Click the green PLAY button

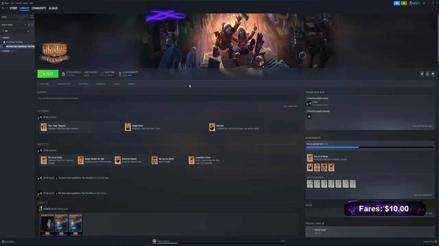point(48,74)
